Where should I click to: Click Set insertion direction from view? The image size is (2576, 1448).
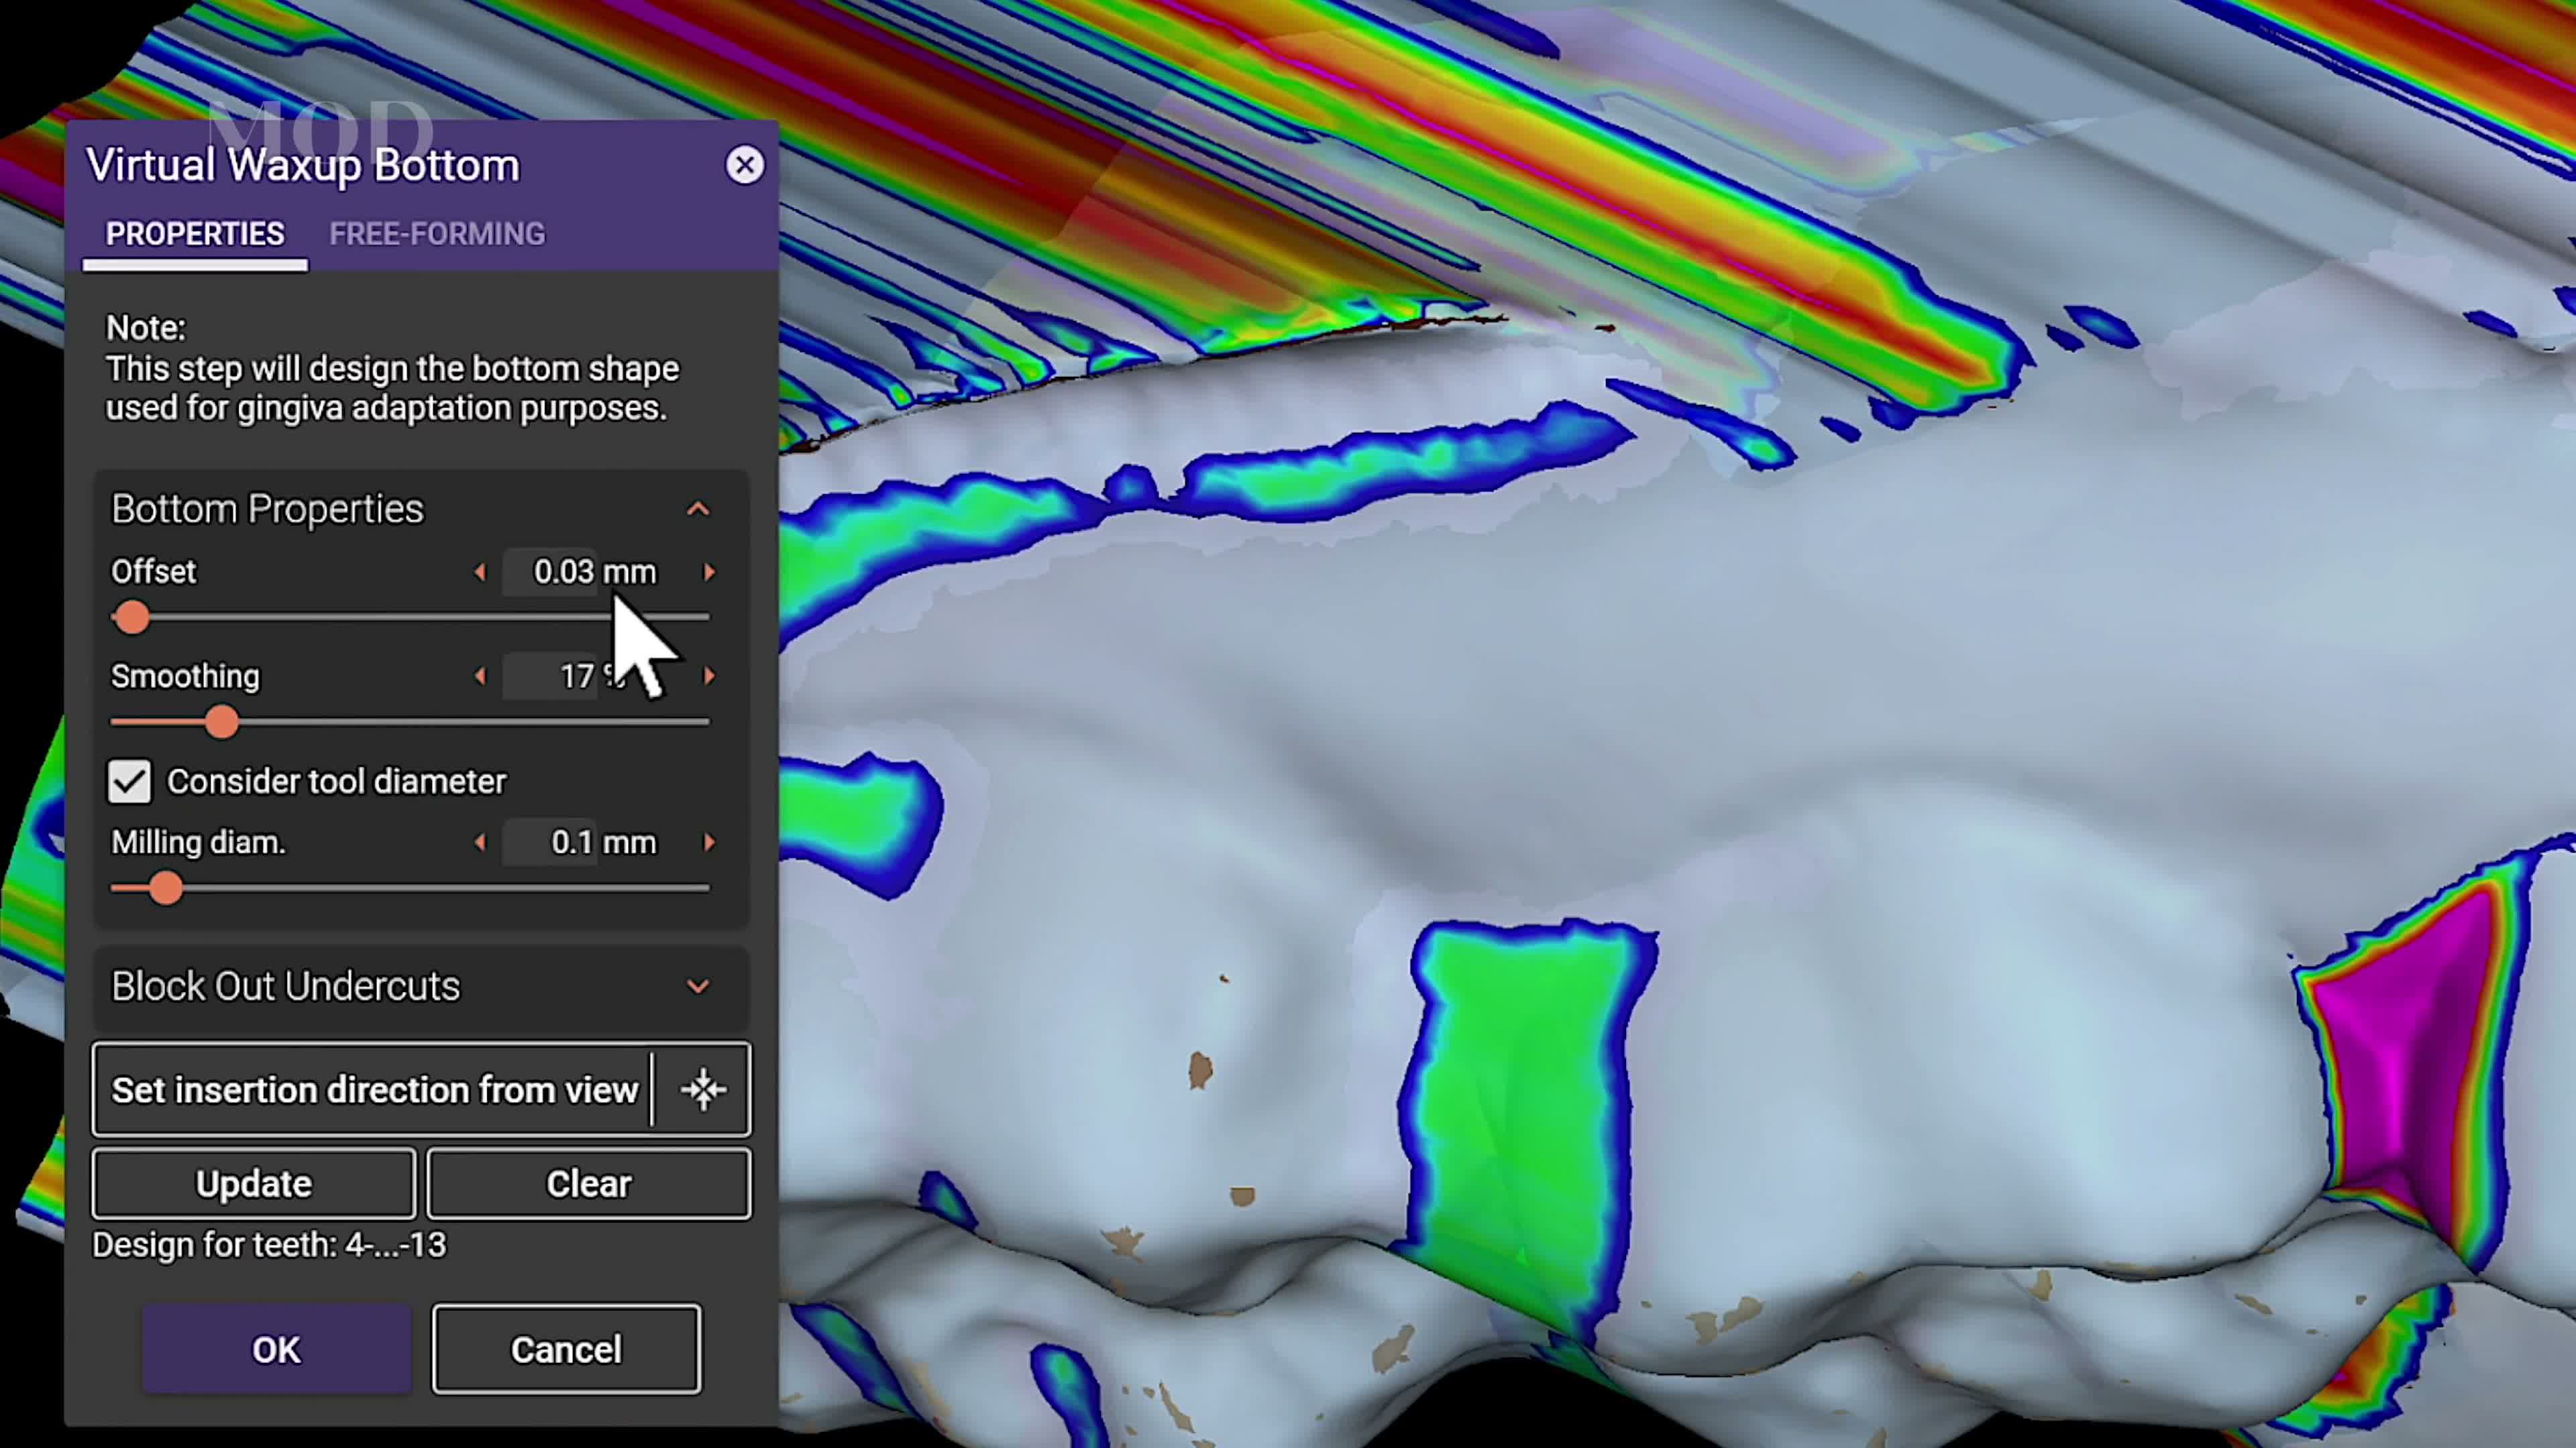pyautogui.click(x=375, y=1089)
